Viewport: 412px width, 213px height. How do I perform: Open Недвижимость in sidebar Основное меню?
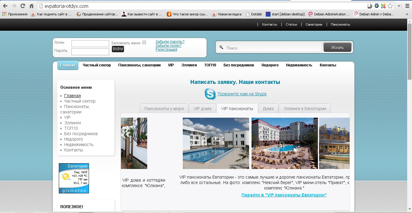[x=79, y=145]
